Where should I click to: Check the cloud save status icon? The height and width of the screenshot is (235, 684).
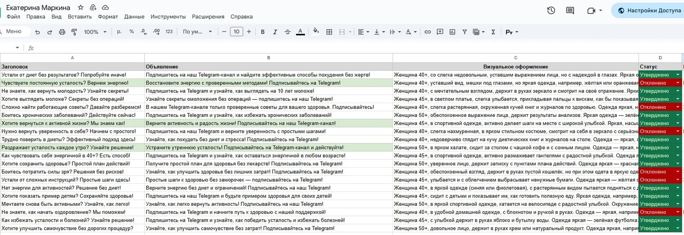coord(105,7)
